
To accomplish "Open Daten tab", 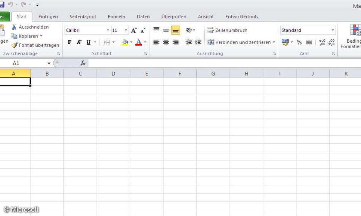I will tap(143, 17).
